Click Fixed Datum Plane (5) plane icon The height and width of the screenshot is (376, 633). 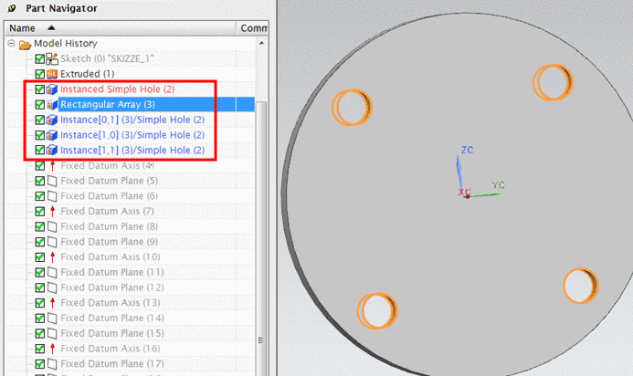52,181
